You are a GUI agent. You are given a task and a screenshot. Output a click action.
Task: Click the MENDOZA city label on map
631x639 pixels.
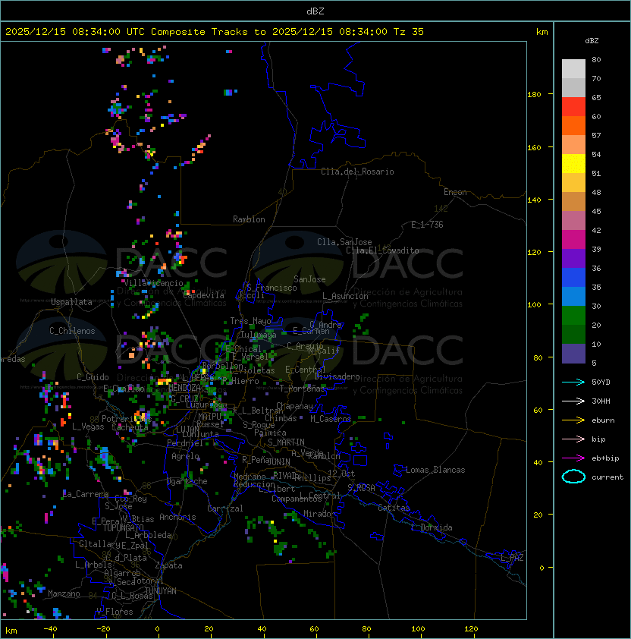[x=184, y=388]
